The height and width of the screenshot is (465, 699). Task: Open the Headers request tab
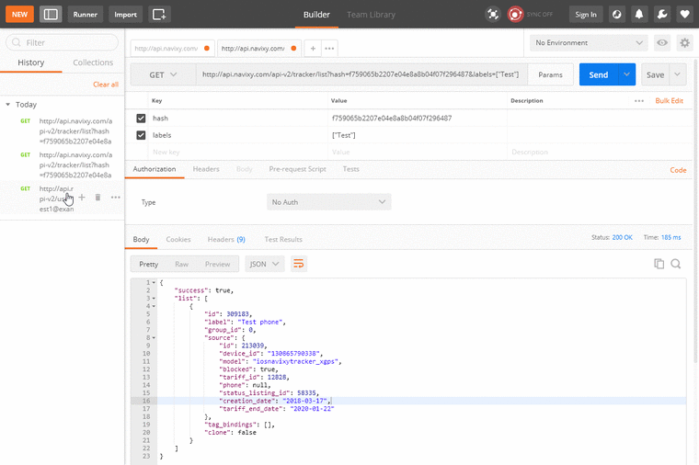pyautogui.click(x=206, y=169)
